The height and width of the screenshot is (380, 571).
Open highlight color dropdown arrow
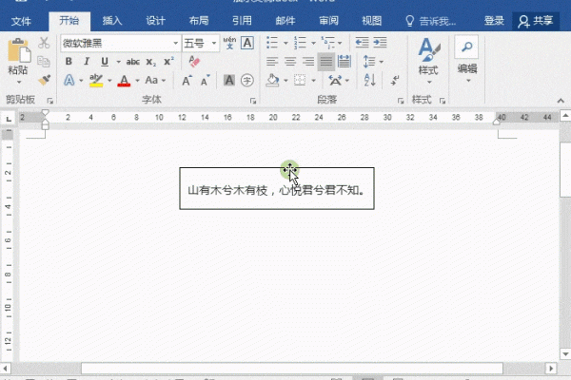coord(109,81)
